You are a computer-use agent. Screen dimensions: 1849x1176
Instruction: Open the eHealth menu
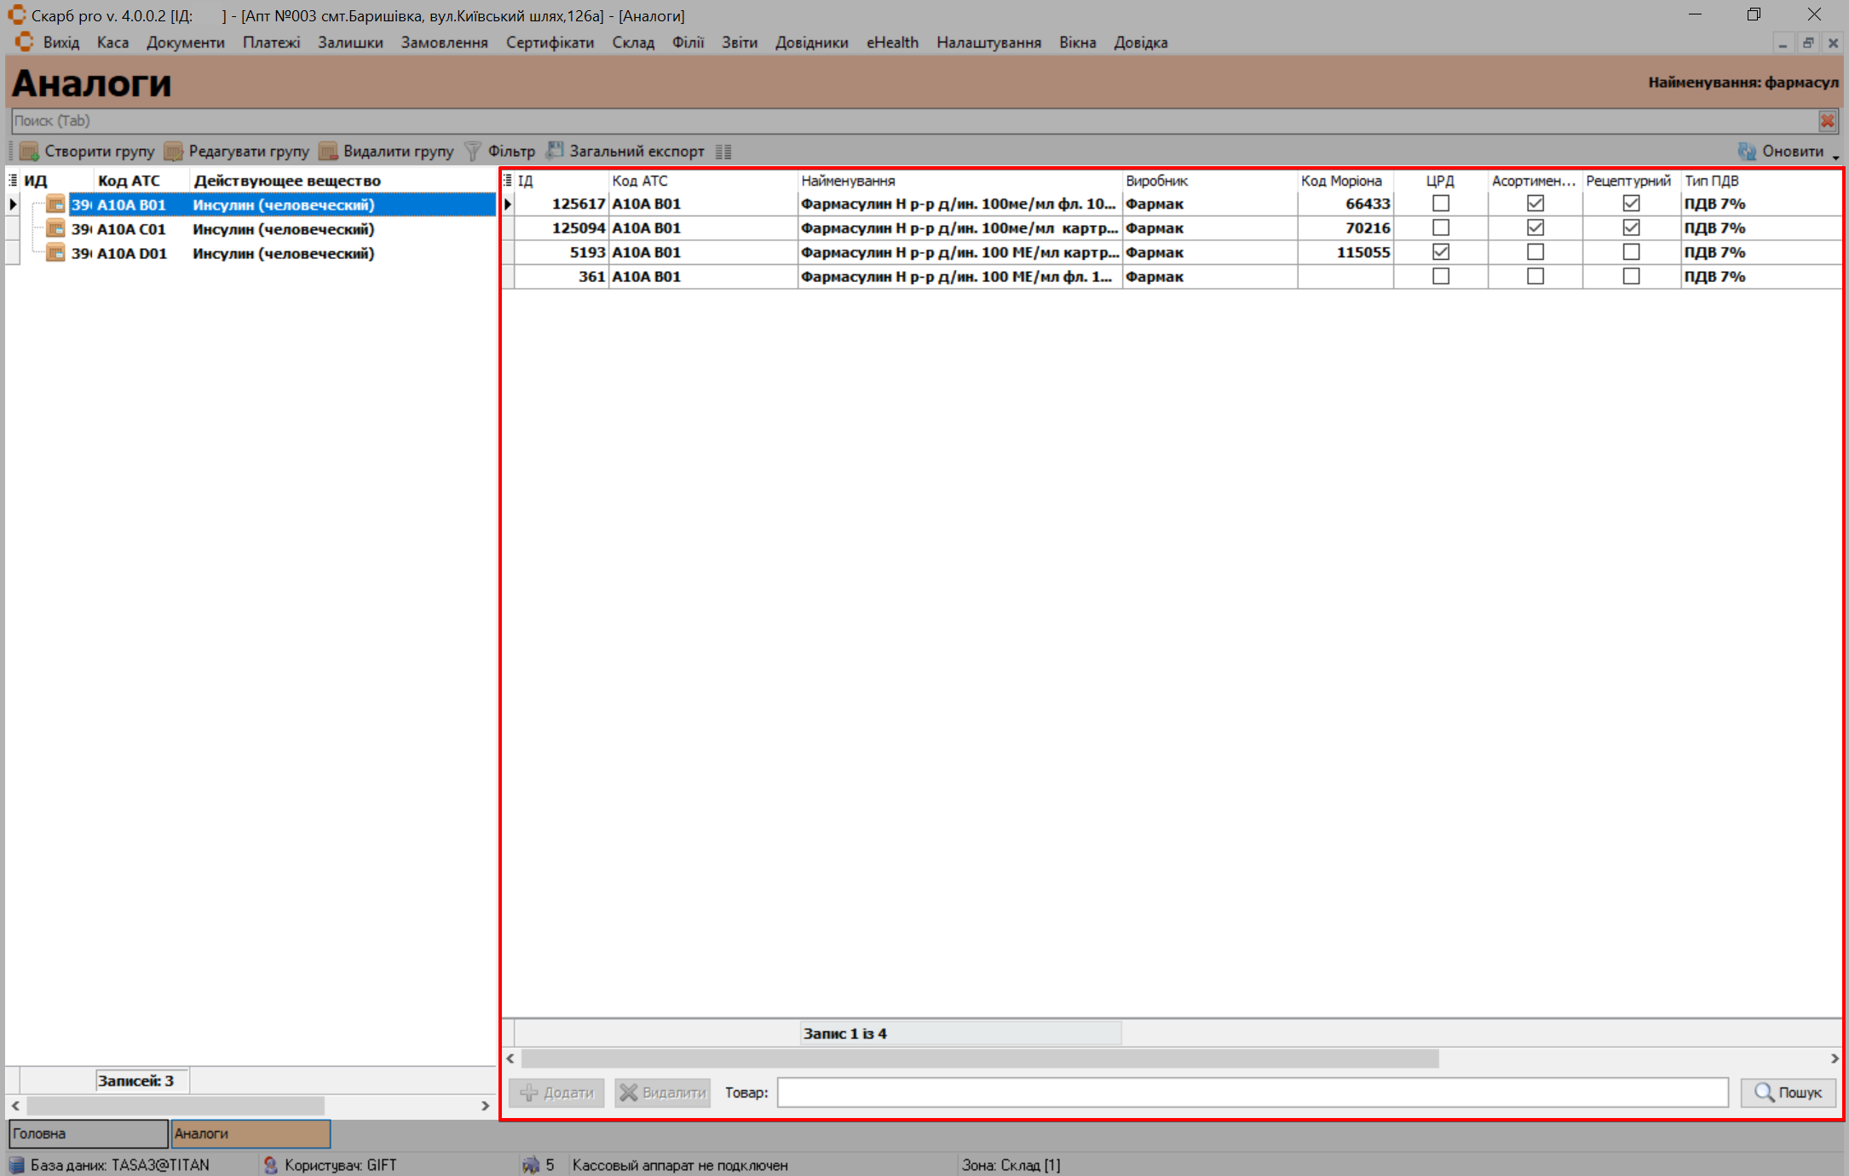[x=892, y=43]
